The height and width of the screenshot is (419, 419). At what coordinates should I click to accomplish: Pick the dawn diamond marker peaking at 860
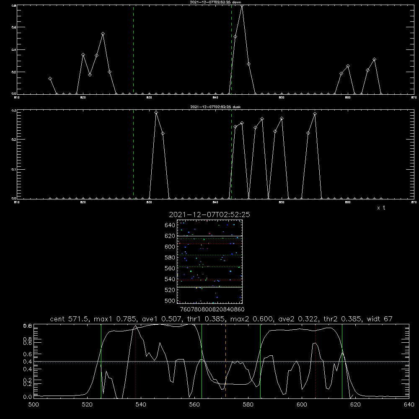[348, 66]
